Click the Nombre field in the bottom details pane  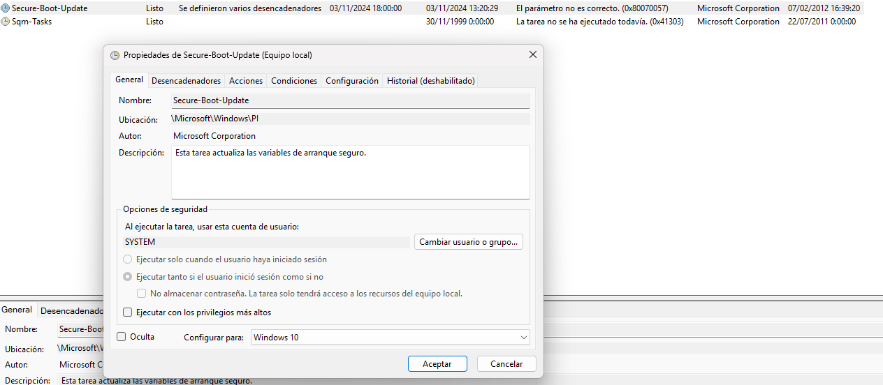coord(81,329)
